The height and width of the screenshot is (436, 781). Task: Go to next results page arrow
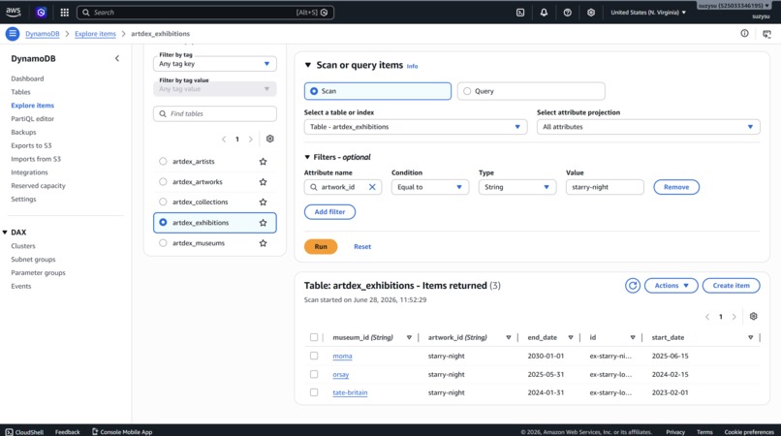coord(734,317)
